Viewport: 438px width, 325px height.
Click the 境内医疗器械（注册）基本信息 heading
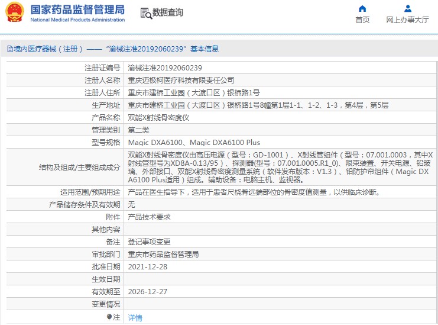tap(112, 49)
